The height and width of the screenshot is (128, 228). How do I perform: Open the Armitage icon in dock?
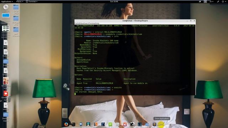88,124
